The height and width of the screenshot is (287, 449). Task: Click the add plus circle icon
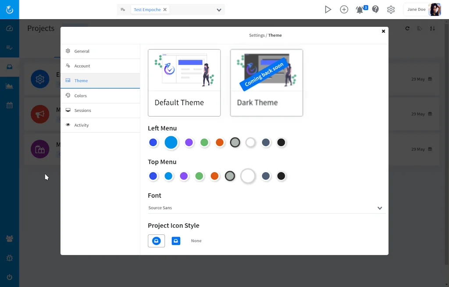tap(344, 10)
